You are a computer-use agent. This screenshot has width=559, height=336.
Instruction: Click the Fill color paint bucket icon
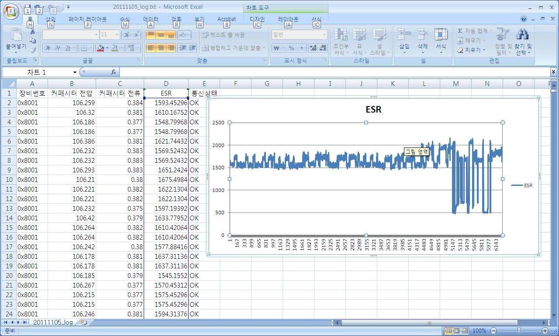tap(100, 48)
